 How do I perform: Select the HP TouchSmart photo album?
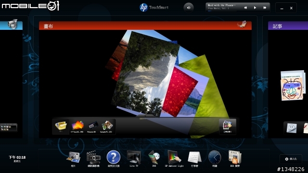pyautogui.click(x=77, y=127)
